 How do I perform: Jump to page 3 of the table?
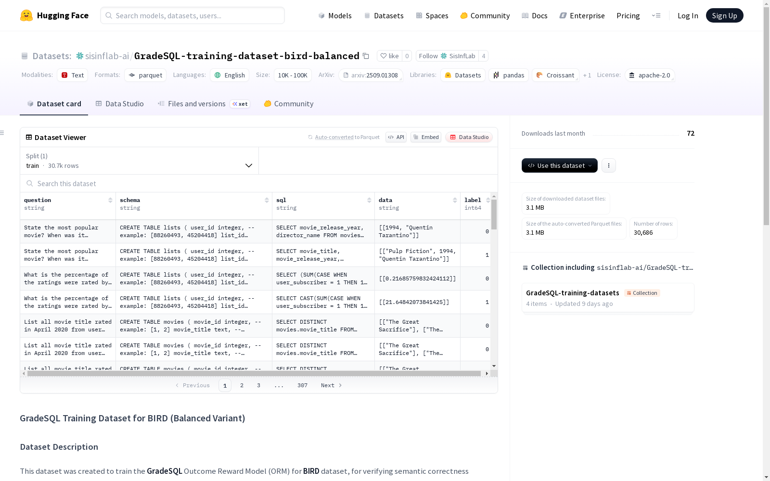click(258, 385)
